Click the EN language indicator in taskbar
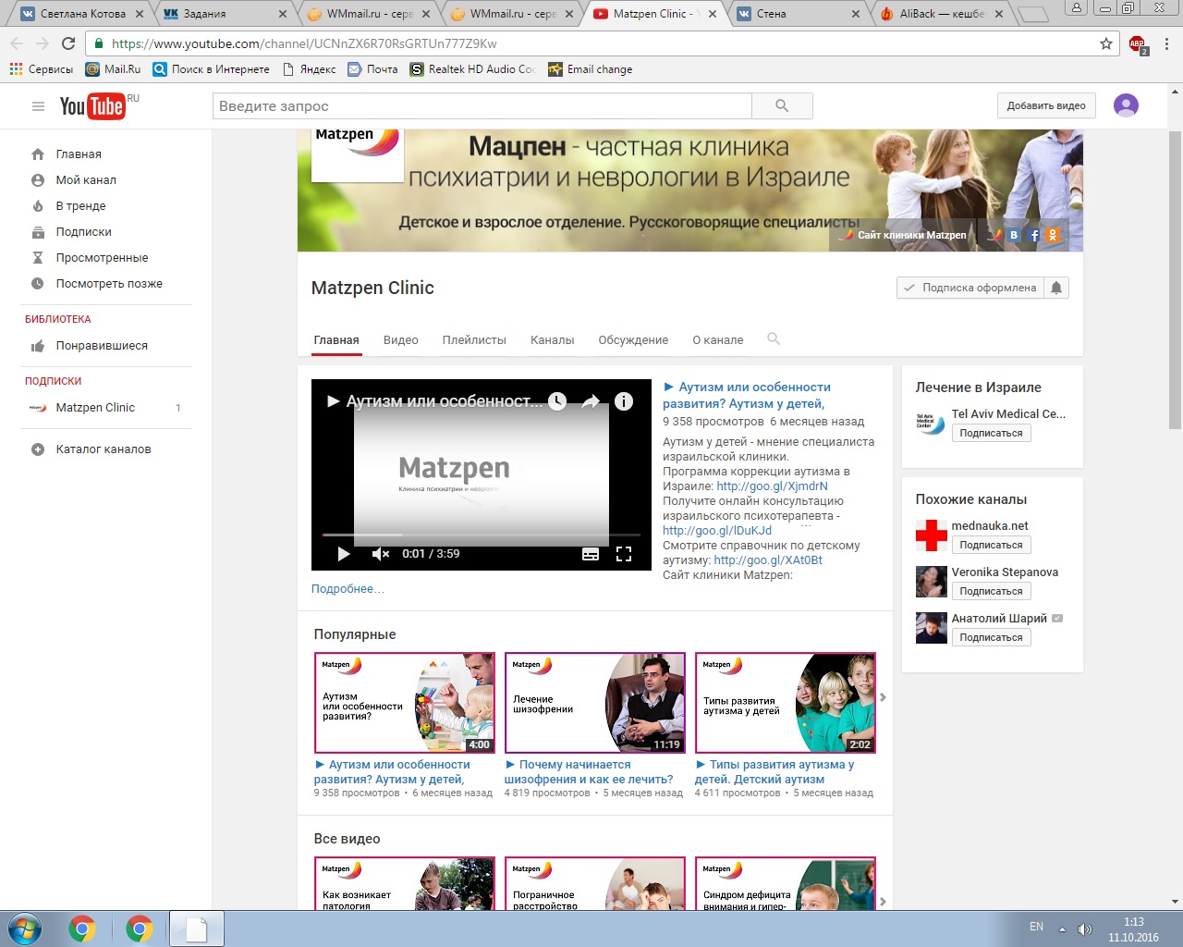 (1037, 927)
